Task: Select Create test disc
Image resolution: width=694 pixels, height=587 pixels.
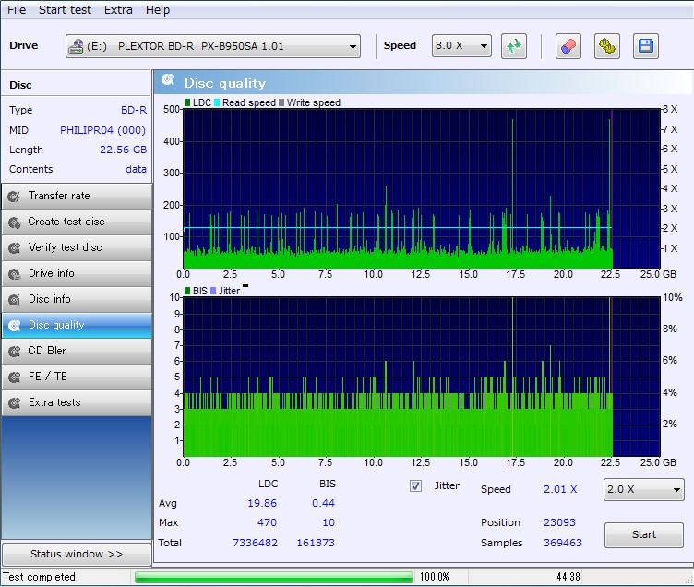Action: point(77,222)
